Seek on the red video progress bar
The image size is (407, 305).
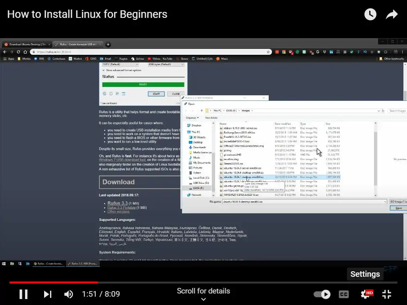(54, 282)
